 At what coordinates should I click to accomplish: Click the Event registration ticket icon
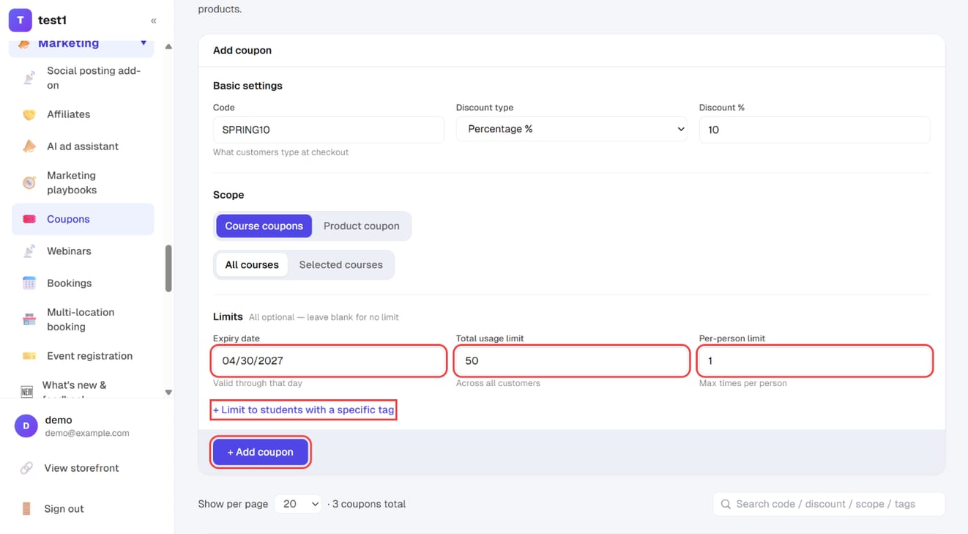tap(29, 356)
